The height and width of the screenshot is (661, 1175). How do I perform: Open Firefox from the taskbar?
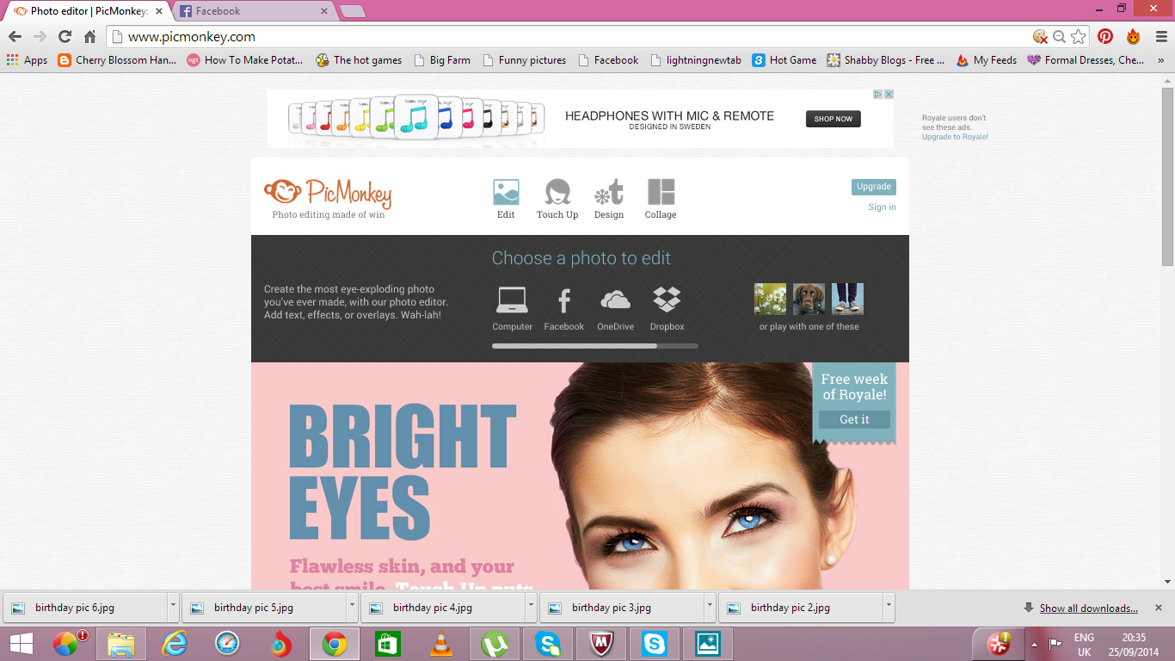click(280, 643)
